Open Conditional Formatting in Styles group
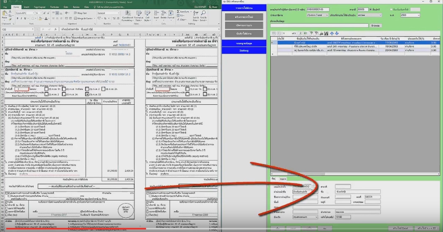 127,16
